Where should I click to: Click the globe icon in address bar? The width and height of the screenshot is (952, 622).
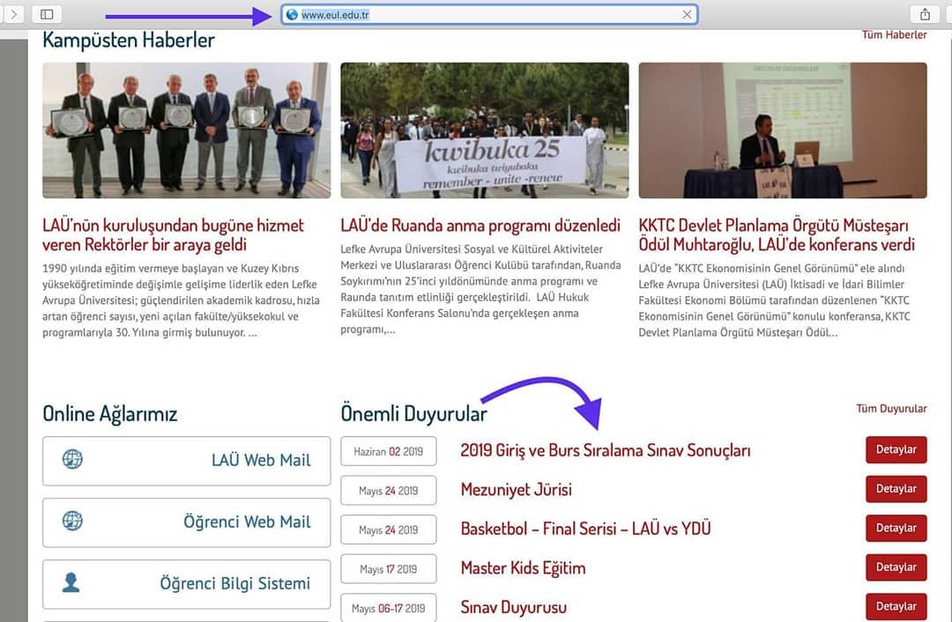click(292, 15)
